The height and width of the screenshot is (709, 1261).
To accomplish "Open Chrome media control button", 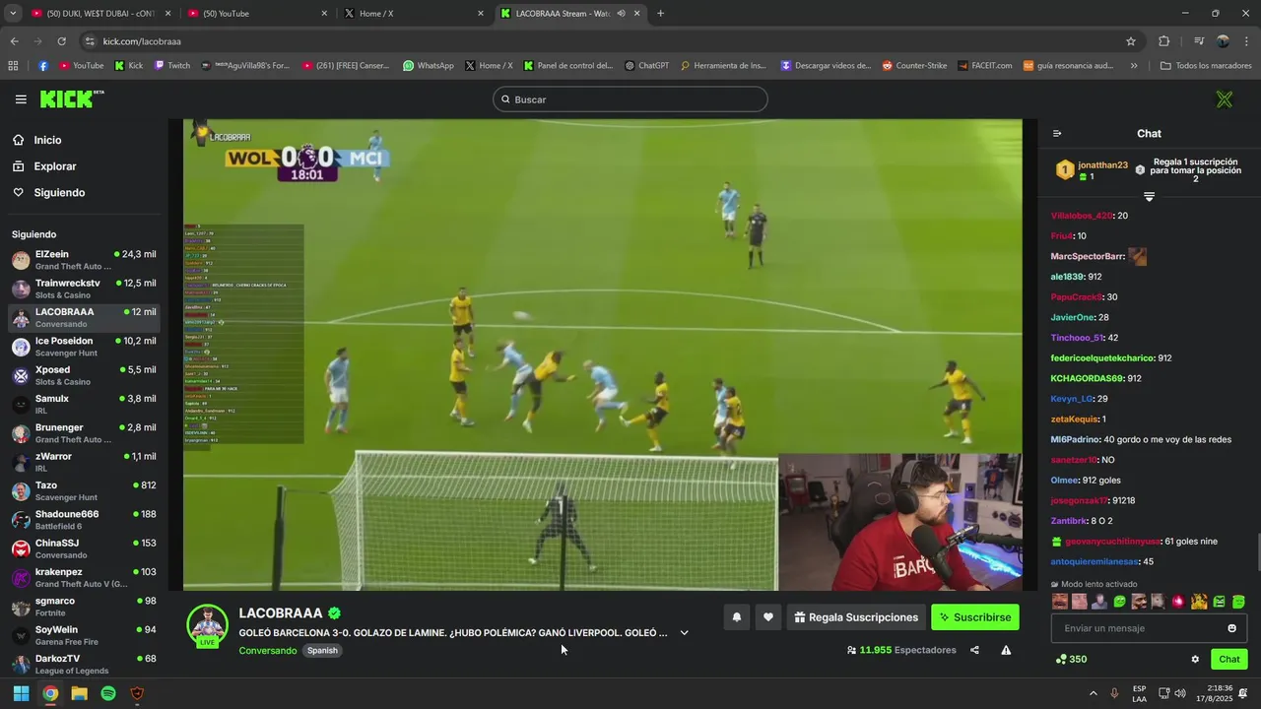I will 1199,41.
